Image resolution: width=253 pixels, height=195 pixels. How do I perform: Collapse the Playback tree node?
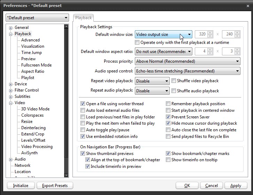[x=11, y=34]
